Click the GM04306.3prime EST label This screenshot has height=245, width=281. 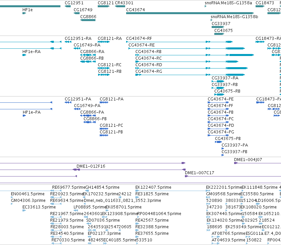coord(28,201)
